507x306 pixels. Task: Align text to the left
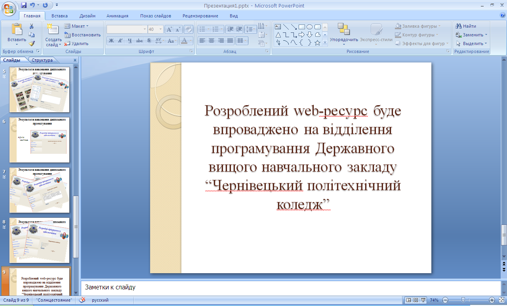[202, 40]
